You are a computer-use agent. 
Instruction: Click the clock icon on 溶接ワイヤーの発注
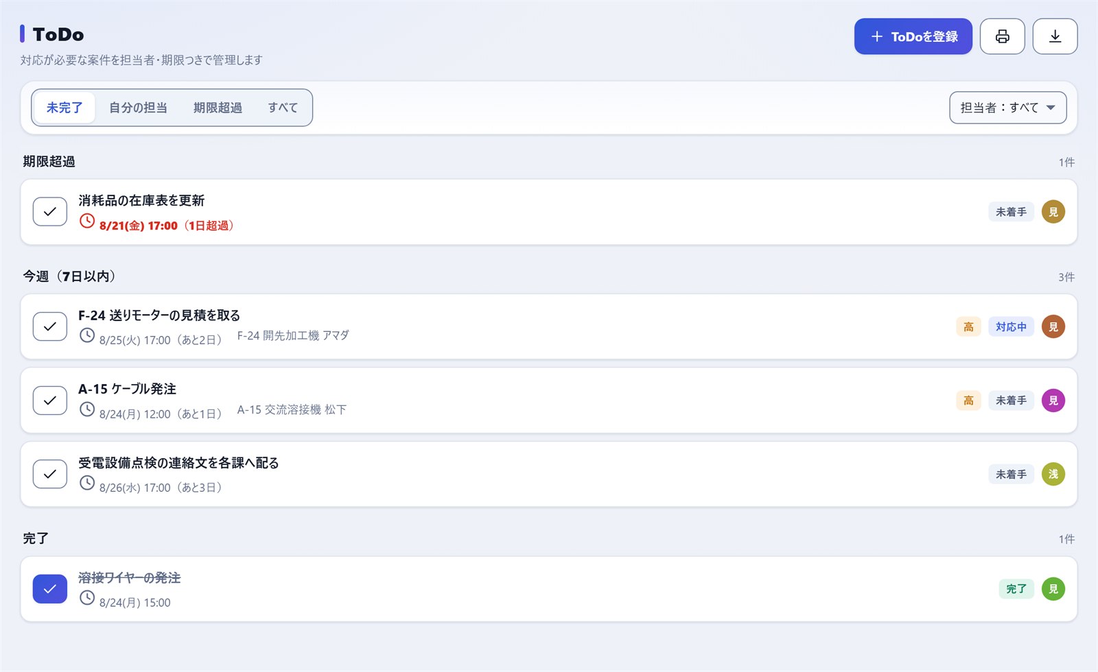87,598
